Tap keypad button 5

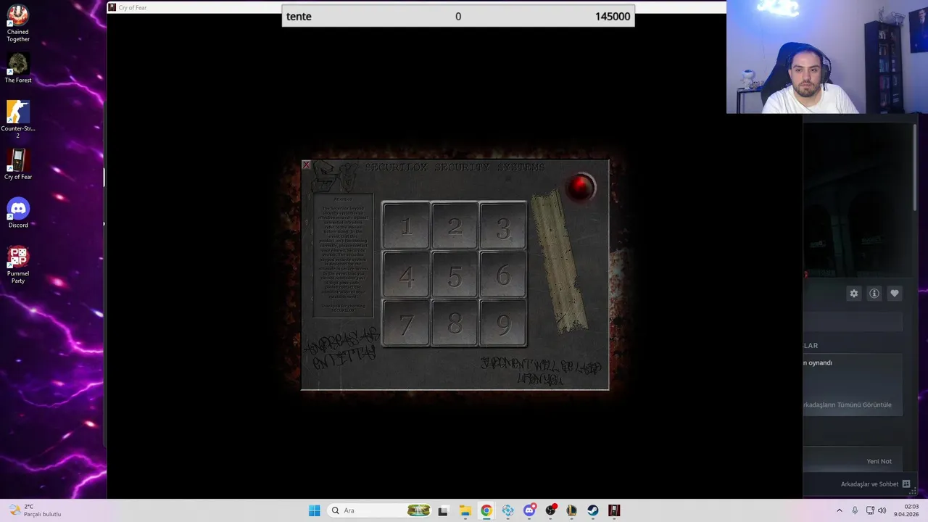pos(455,275)
